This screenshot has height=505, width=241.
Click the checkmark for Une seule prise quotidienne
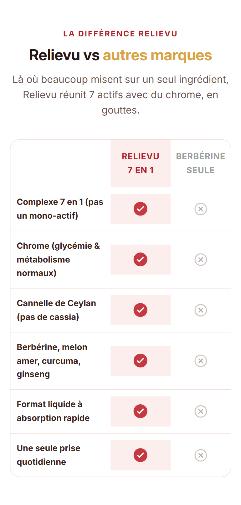click(x=141, y=455)
